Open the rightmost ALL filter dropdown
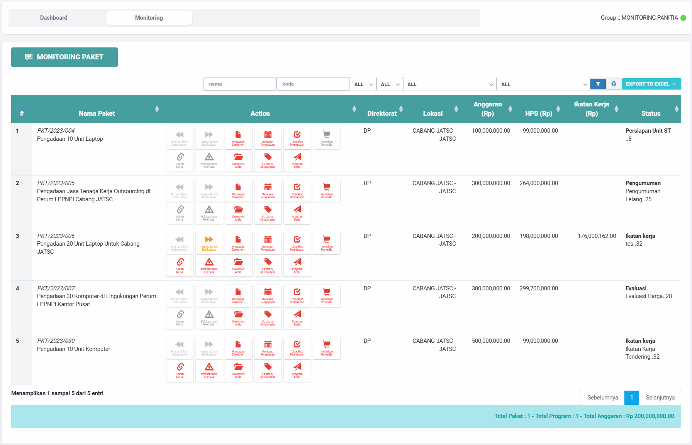Viewport: 692px width, 445px height. (543, 84)
